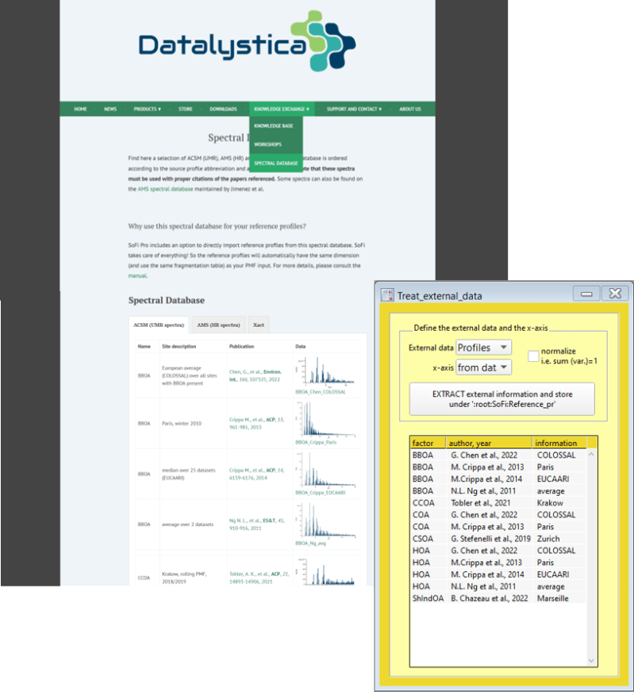The image size is (634, 692).
Task: Select BBOA N.L. Ng 2011 average row
Action: 498,490
